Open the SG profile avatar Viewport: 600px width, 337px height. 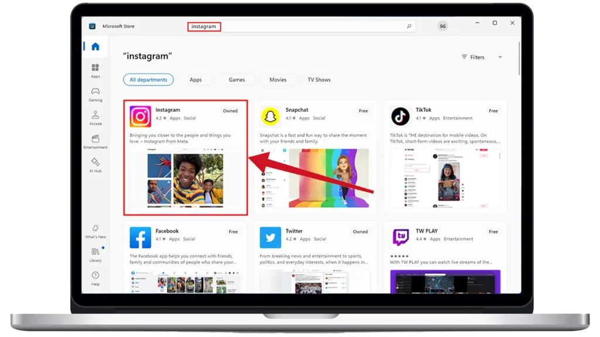tap(443, 26)
